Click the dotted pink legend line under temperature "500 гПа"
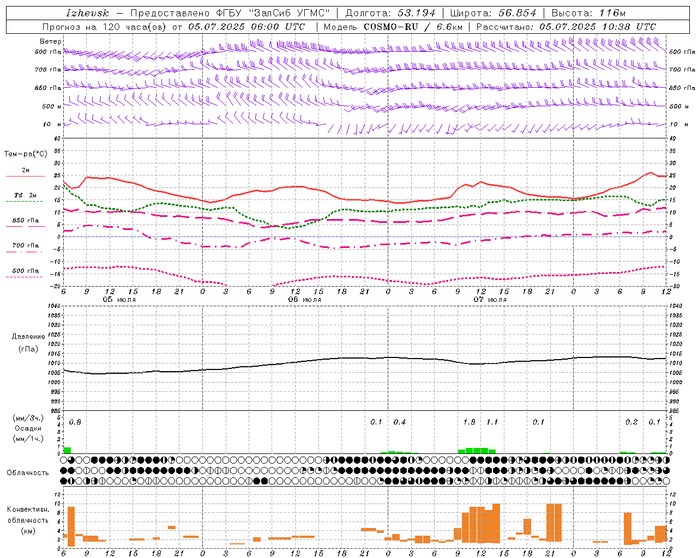This screenshot has width=698, height=558. (25, 277)
